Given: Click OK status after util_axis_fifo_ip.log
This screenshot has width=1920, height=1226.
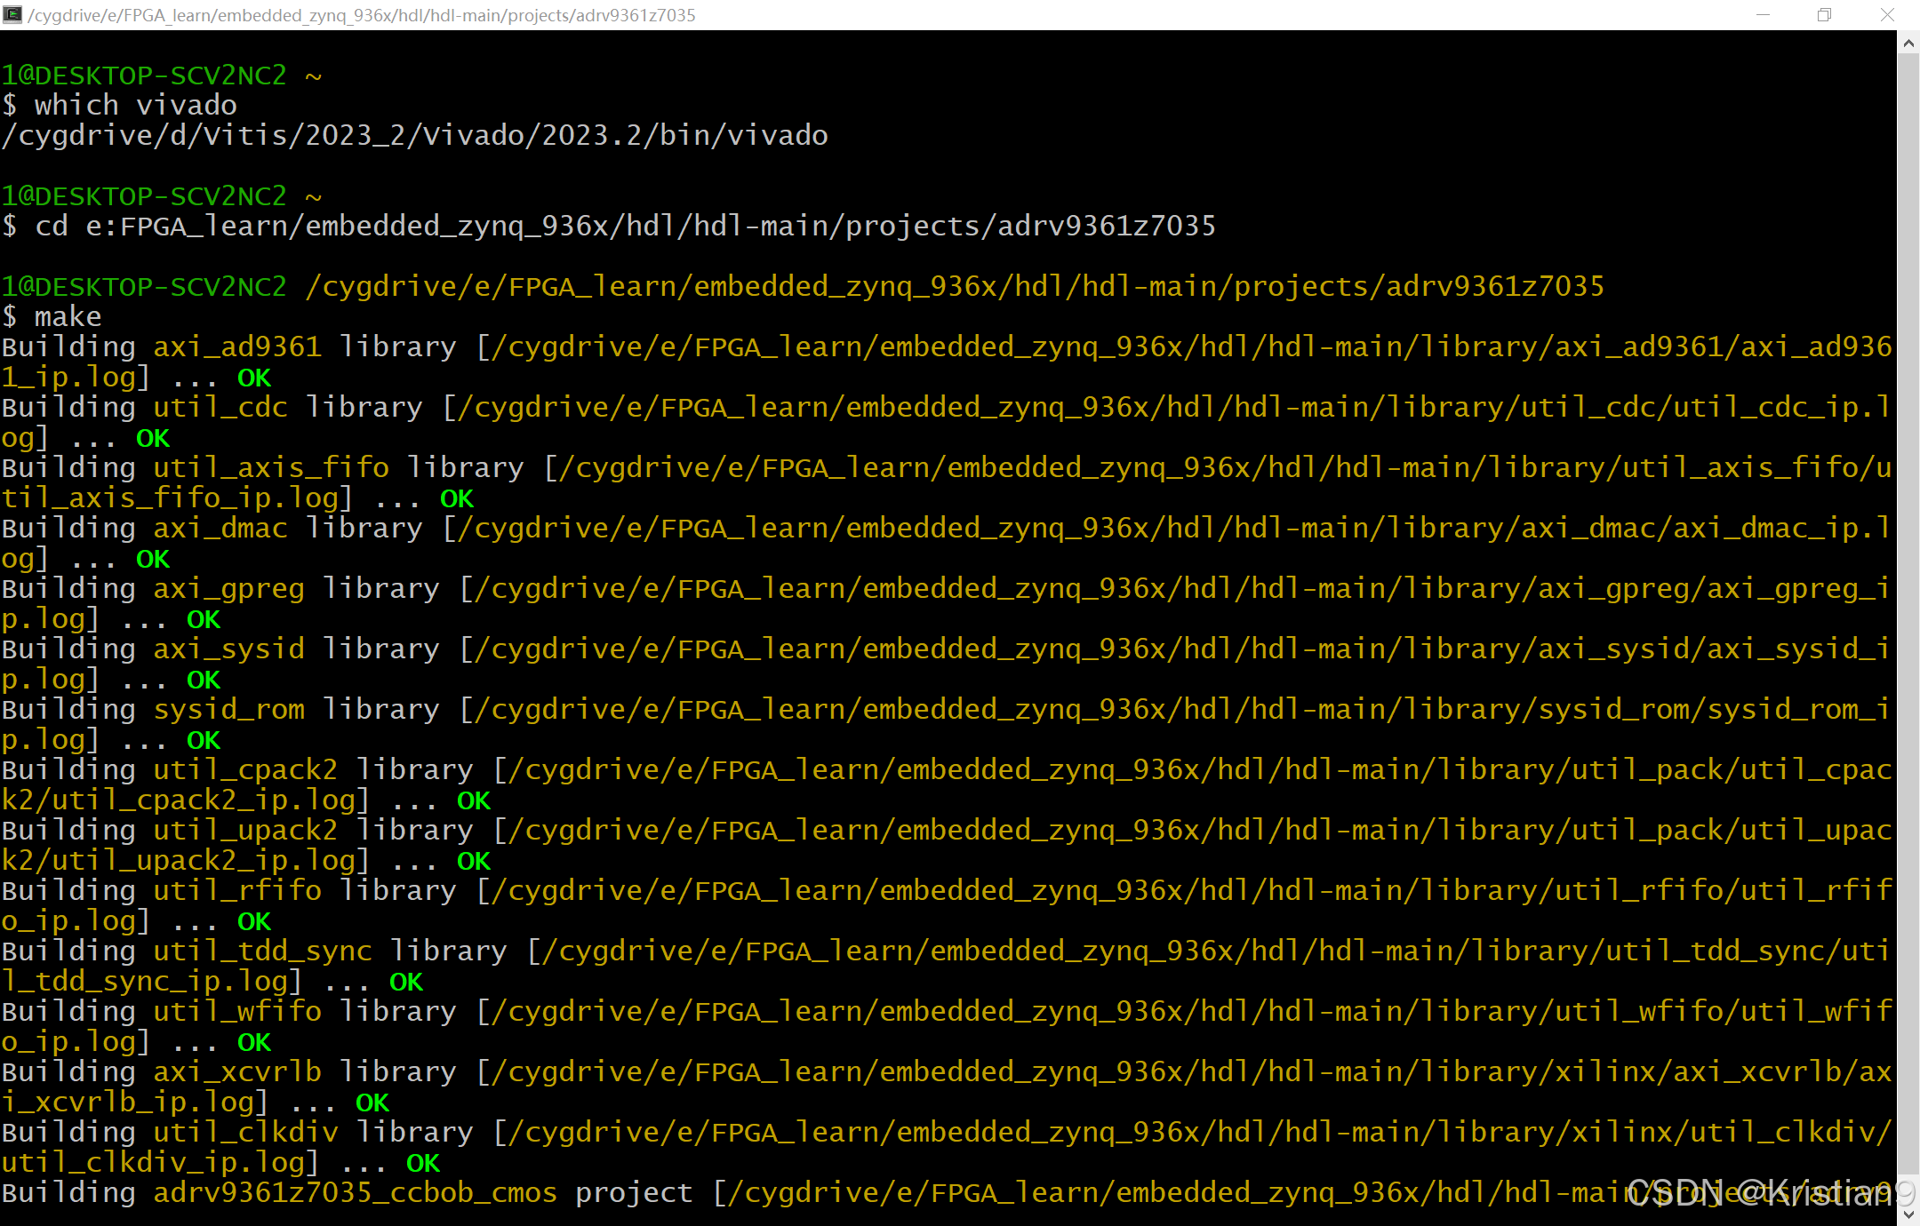Looking at the screenshot, I should [x=457, y=499].
